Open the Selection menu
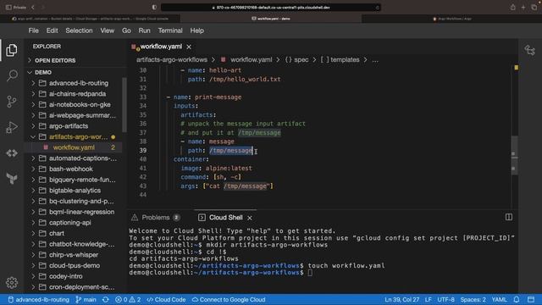The width and height of the screenshot is (542, 305). pyautogui.click(x=79, y=30)
